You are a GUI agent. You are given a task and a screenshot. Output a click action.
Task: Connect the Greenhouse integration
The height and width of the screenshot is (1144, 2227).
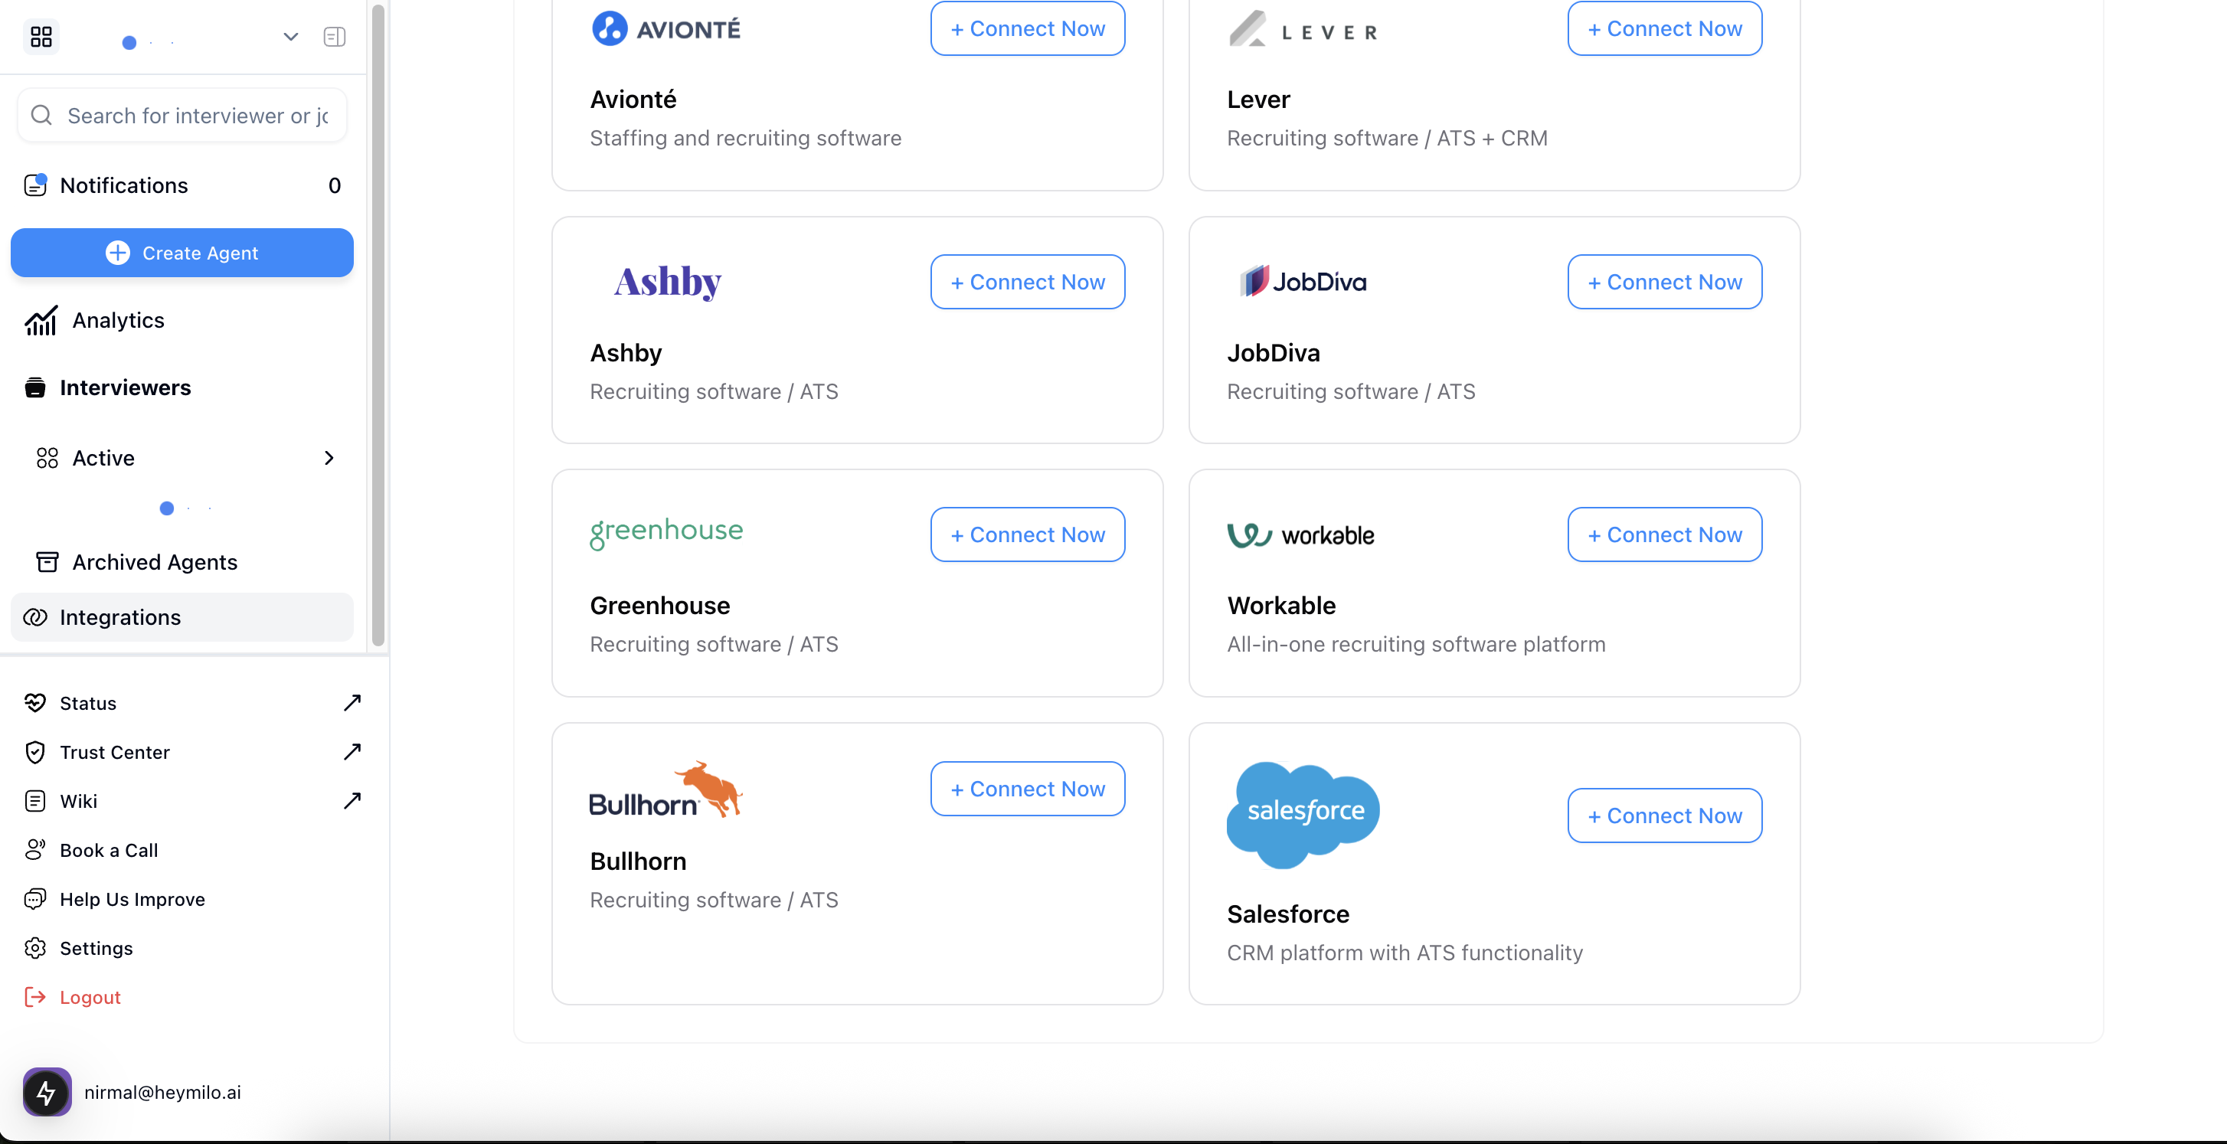coord(1027,534)
